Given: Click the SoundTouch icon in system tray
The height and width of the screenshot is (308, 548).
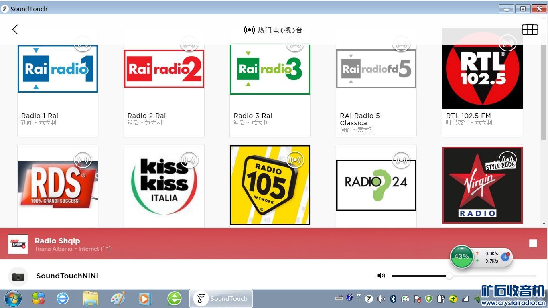Looking at the screenshot, I should click(369, 298).
